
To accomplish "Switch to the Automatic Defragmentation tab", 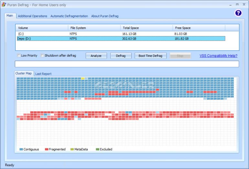I will (69, 16).
